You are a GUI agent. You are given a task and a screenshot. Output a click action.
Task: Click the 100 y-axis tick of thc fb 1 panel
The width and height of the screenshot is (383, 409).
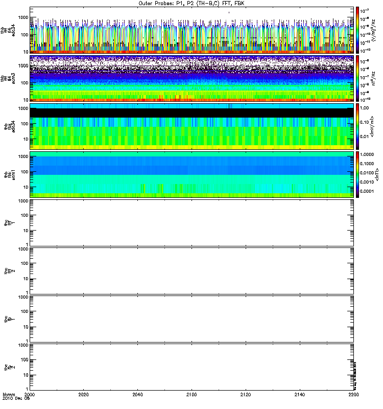(x=25, y=311)
